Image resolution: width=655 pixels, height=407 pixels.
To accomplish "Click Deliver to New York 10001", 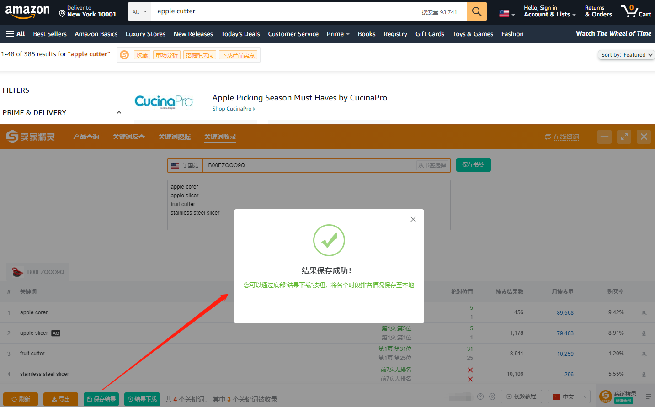I will 87,11.
